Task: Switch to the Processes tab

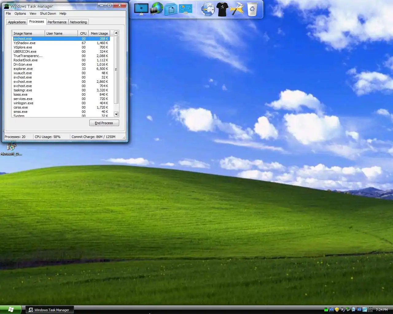Action: click(x=37, y=21)
